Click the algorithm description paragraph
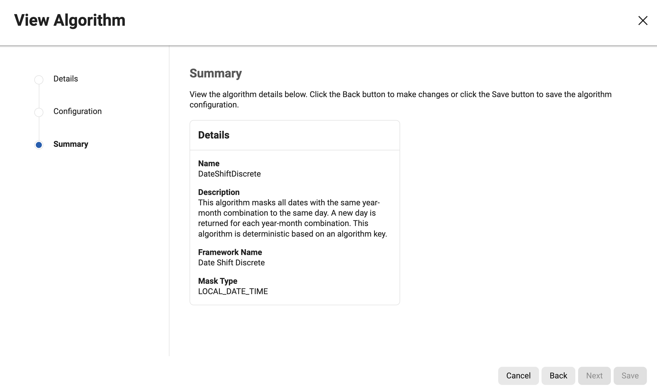The image size is (657, 392). tap(292, 218)
